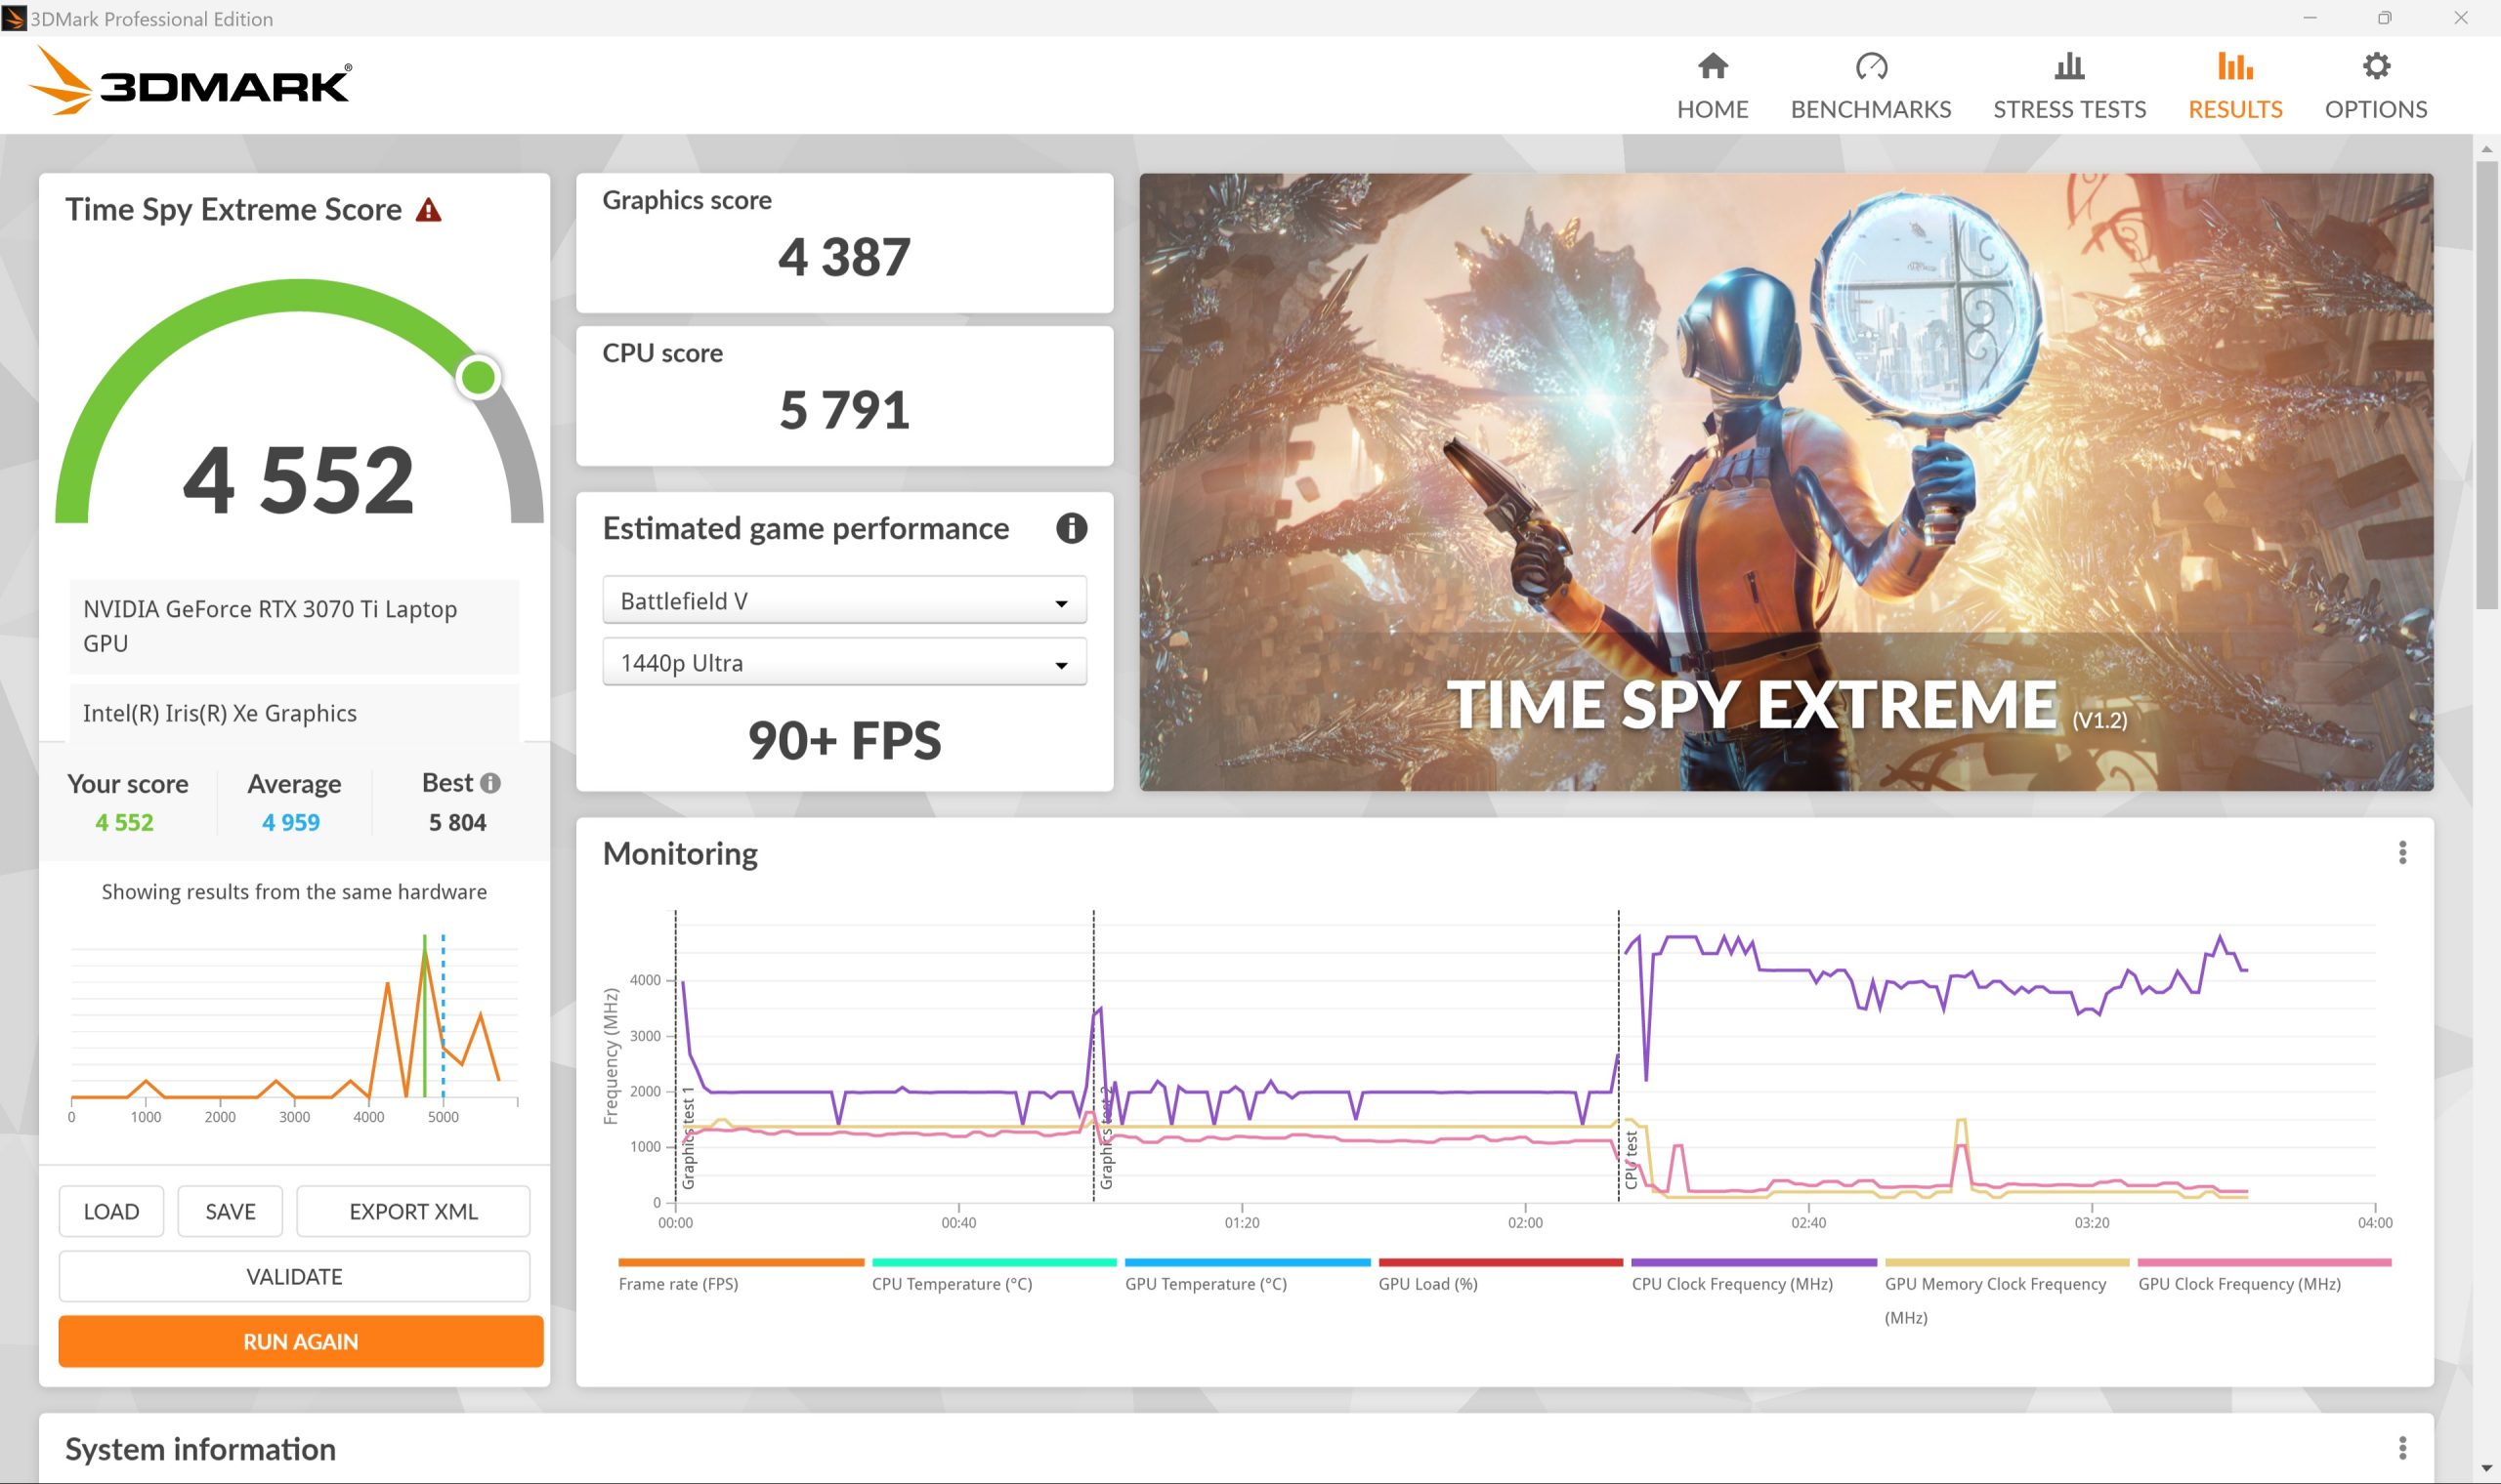Open the Stress Tests chart icon
The image size is (2501, 1484).
point(2069,67)
